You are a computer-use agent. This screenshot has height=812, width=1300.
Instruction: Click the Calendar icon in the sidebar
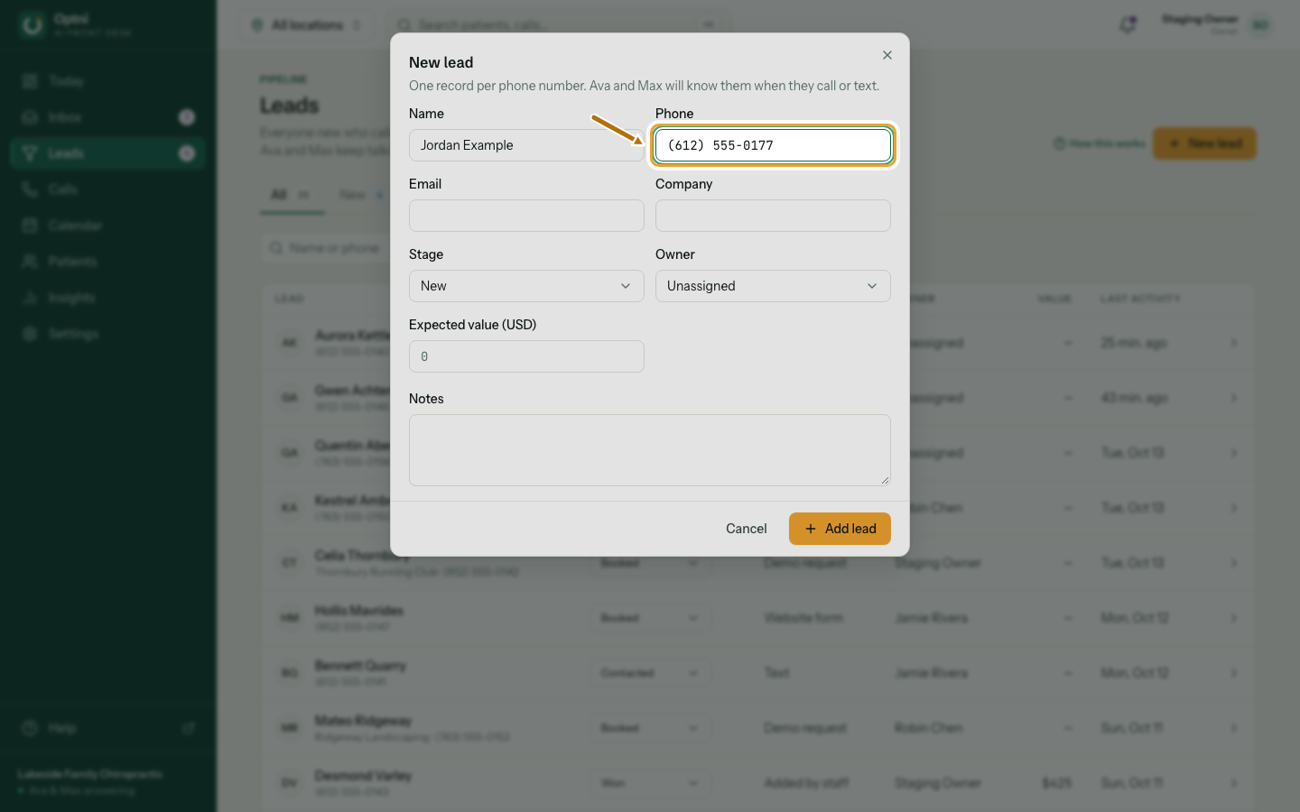[x=30, y=226]
